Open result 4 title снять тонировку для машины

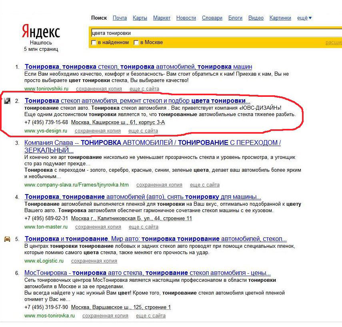(143, 197)
